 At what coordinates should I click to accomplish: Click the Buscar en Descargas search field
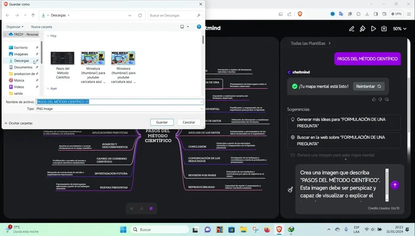175,15
